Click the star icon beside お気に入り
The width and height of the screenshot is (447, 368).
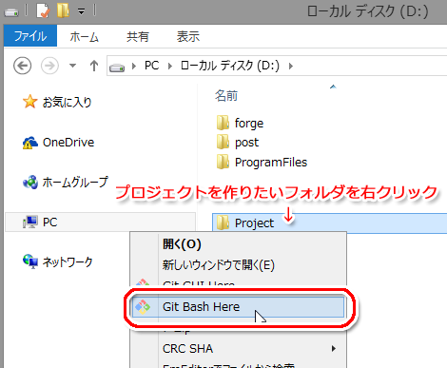click(29, 102)
